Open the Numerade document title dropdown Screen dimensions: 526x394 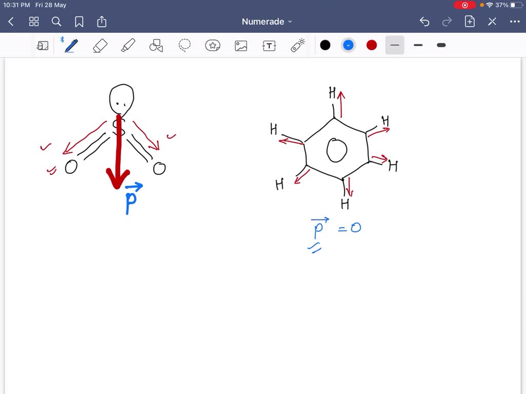tap(266, 22)
